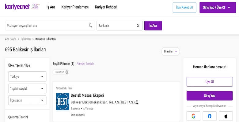Open the İş Ara menu
The width and height of the screenshot is (239, 122).
click(x=51, y=7)
